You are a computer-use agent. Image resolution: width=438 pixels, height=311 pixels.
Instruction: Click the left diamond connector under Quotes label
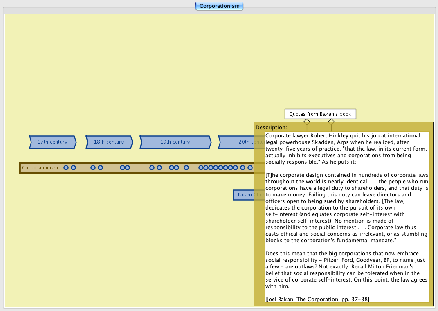[307, 122]
